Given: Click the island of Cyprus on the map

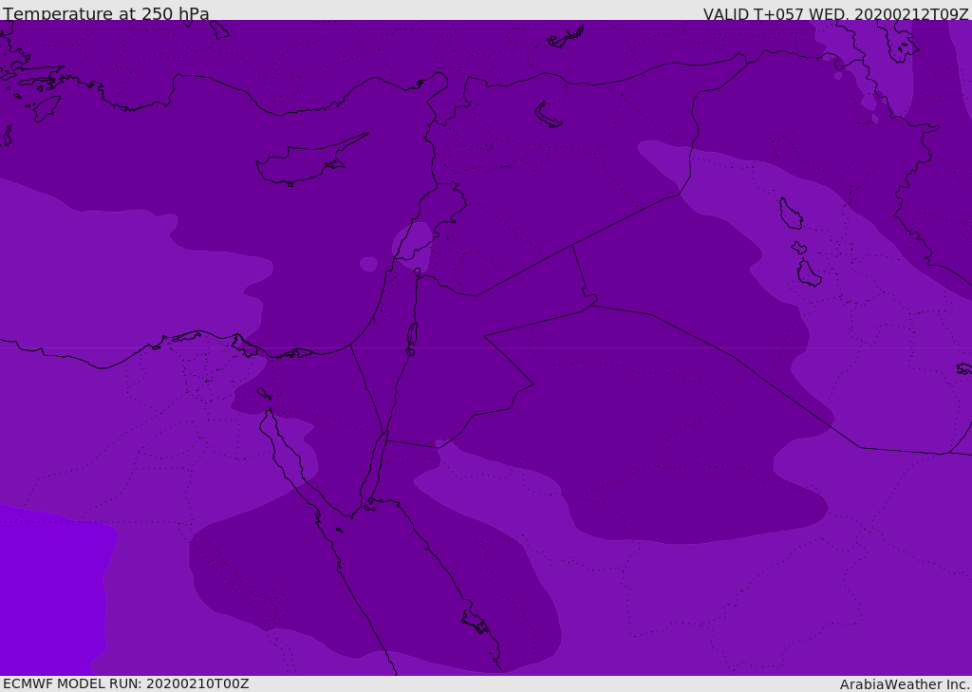Looking at the screenshot, I should point(310,160).
